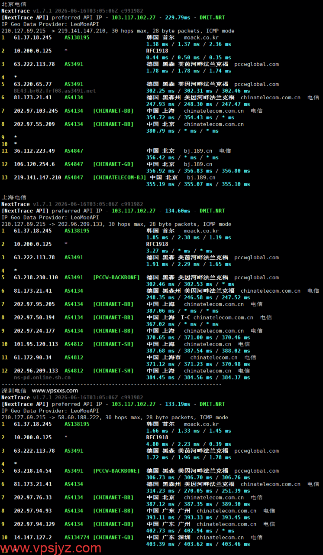Click hop IP 202.97.55.209

tap(34, 124)
